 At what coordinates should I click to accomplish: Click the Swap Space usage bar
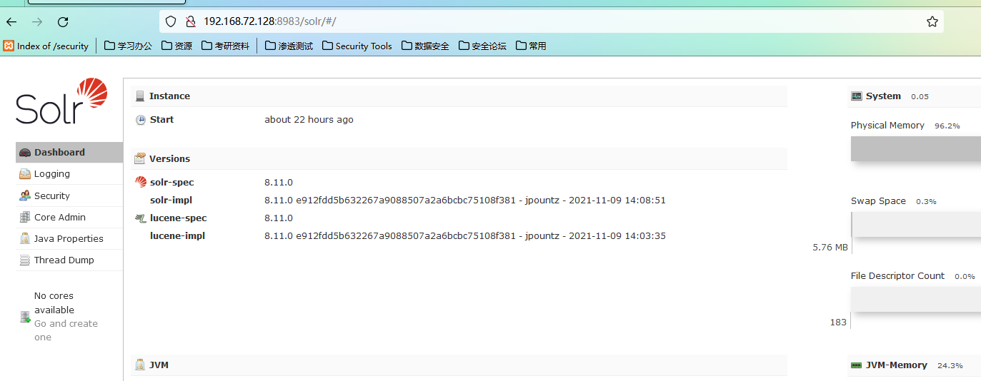pos(916,224)
